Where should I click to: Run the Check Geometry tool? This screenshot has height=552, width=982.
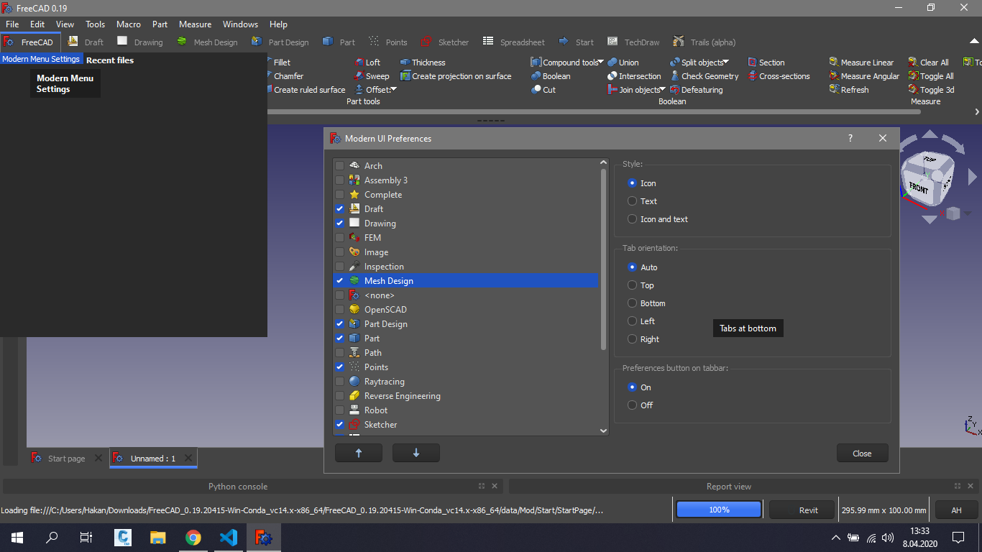705,76
